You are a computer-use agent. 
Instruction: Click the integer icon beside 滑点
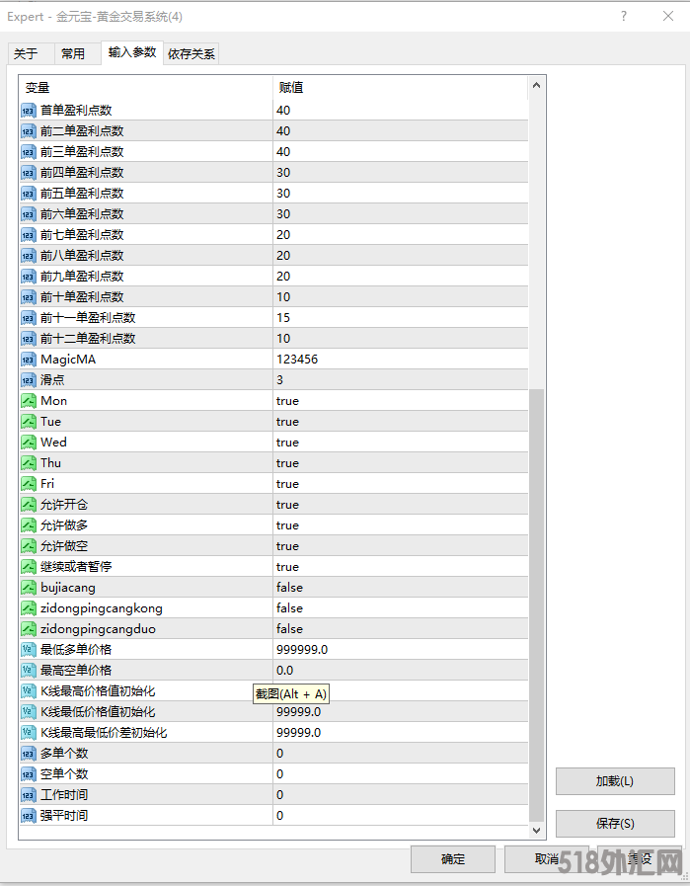(x=29, y=379)
